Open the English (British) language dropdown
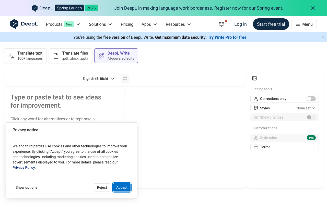This screenshot has width=327, height=204. coord(98,79)
